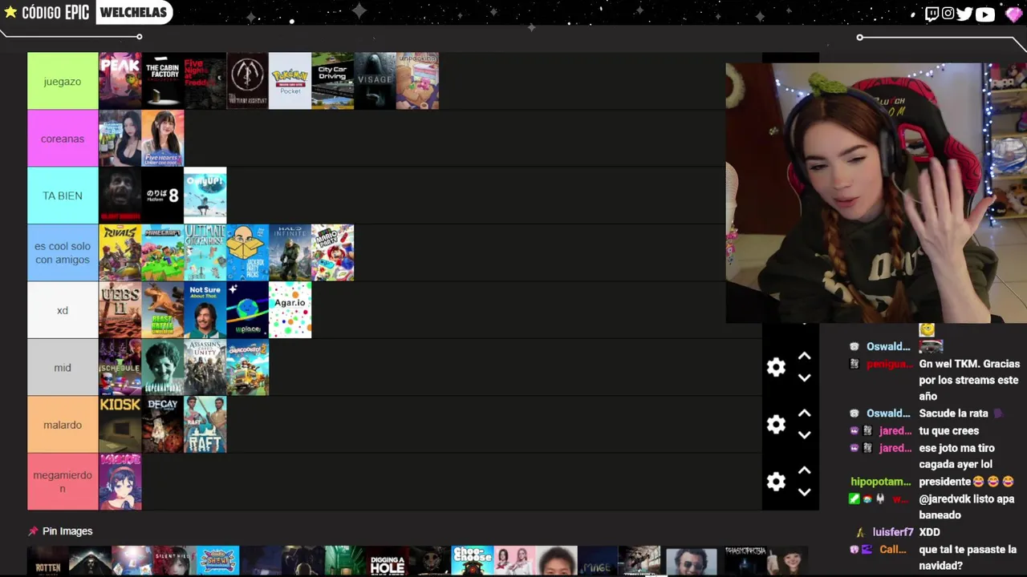
Task: Click hipopotam... username in chat
Action: click(880, 482)
